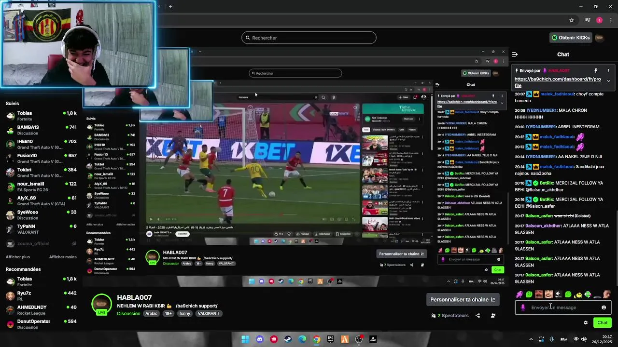
Task: Open BAMBA13 channel in Suivis list
Action: [41, 130]
